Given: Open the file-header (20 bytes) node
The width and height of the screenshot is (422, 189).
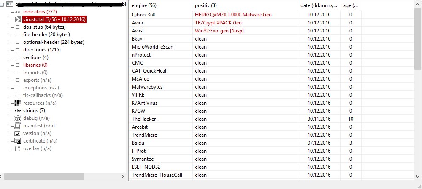Looking at the screenshot, I should [46, 35].
